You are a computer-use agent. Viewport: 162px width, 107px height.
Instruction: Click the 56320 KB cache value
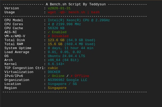click(x=56, y=28)
